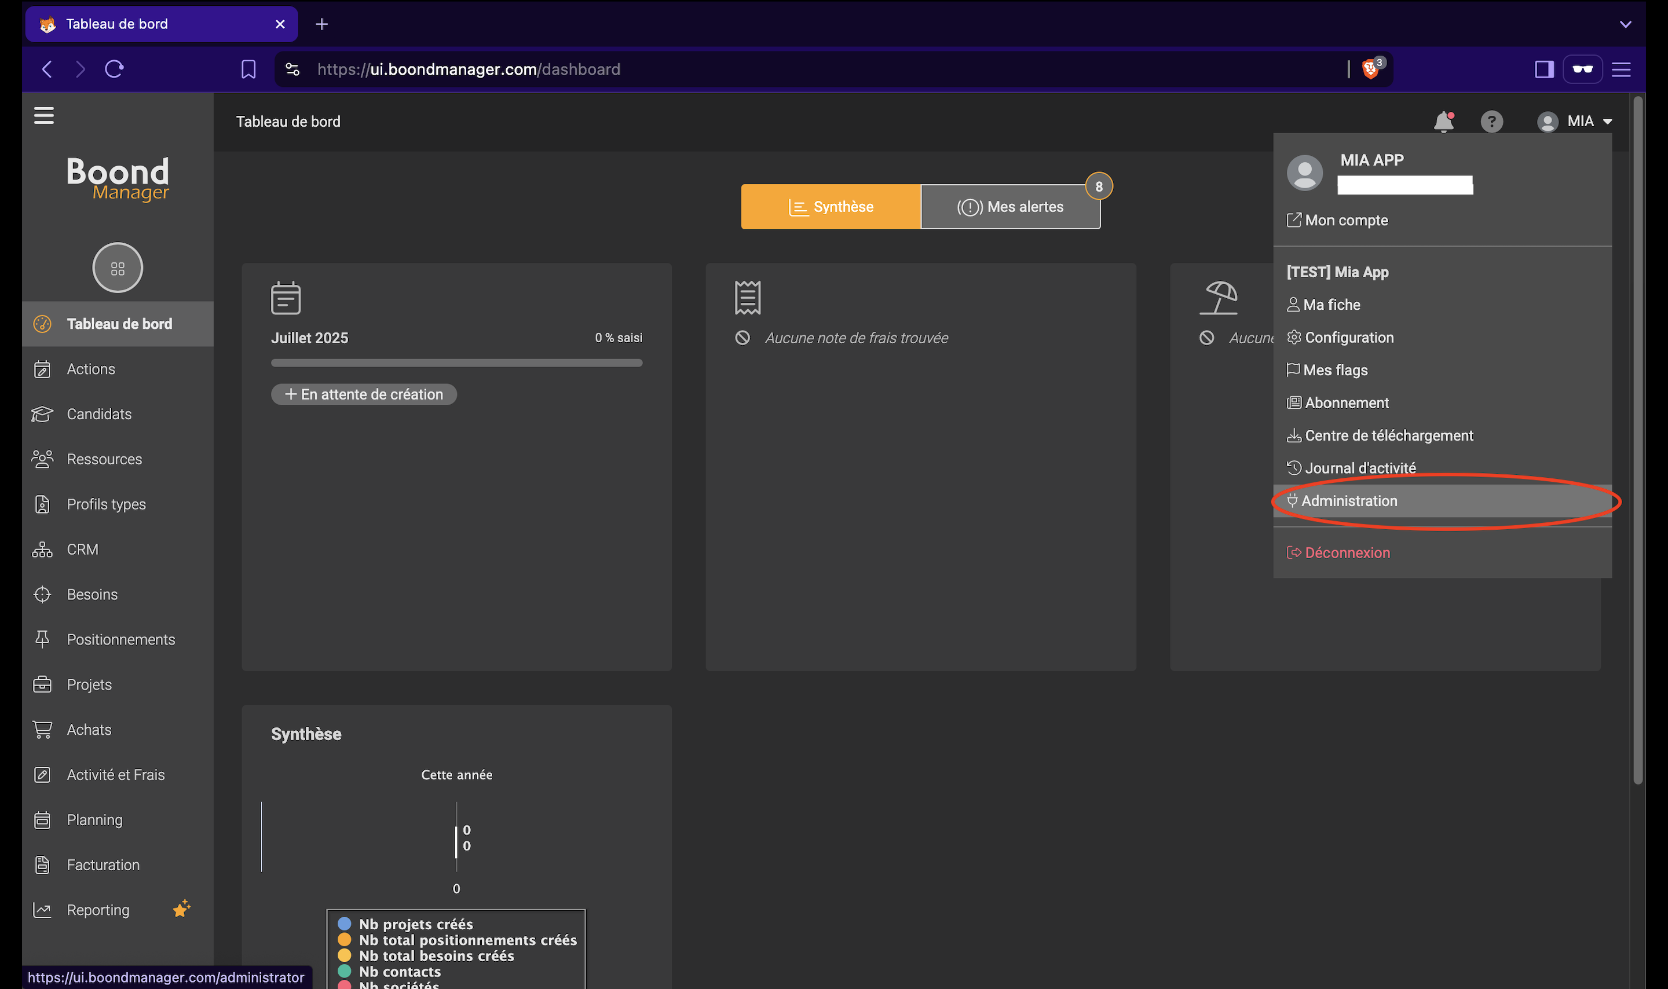Click the Reporting chart icon

click(x=42, y=910)
